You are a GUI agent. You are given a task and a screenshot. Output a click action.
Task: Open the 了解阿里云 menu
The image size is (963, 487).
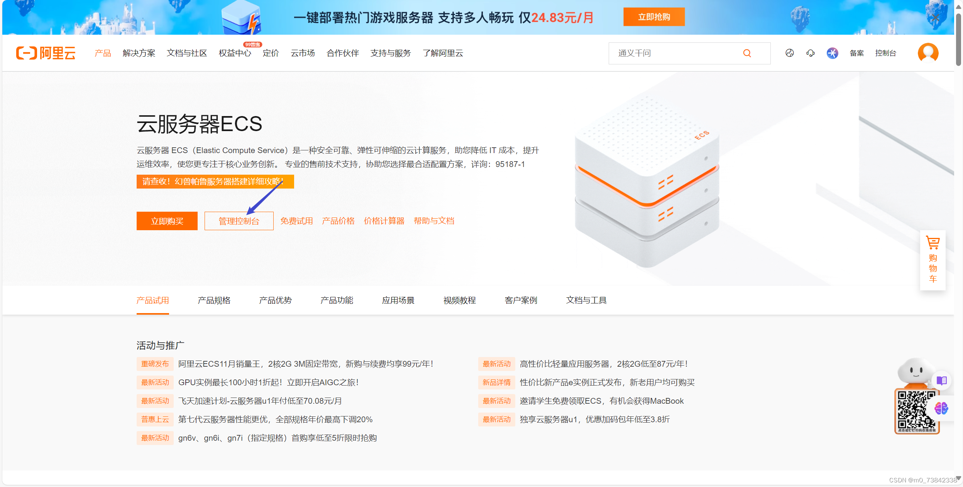pos(443,53)
